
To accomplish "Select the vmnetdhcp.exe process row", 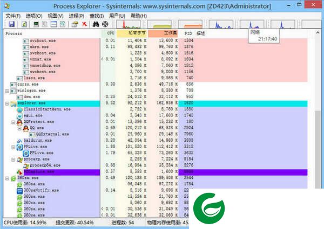I will pos(156,66).
